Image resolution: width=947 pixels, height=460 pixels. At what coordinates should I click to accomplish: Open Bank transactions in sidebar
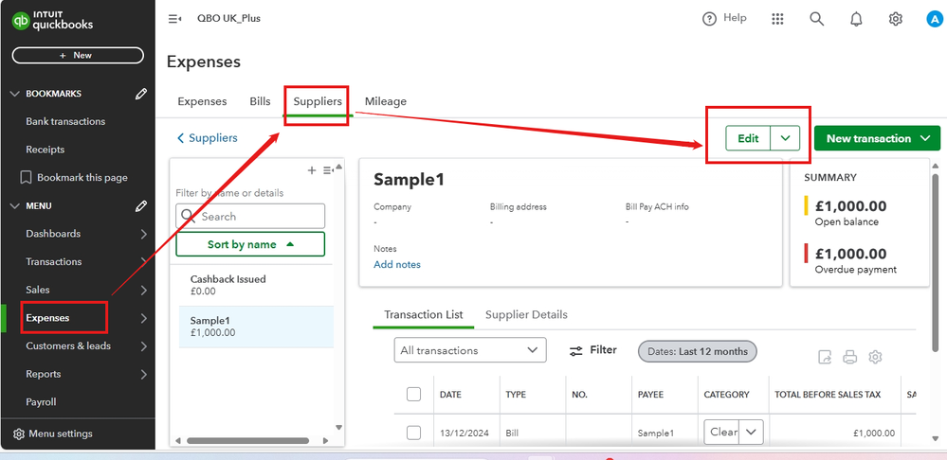[x=65, y=121]
